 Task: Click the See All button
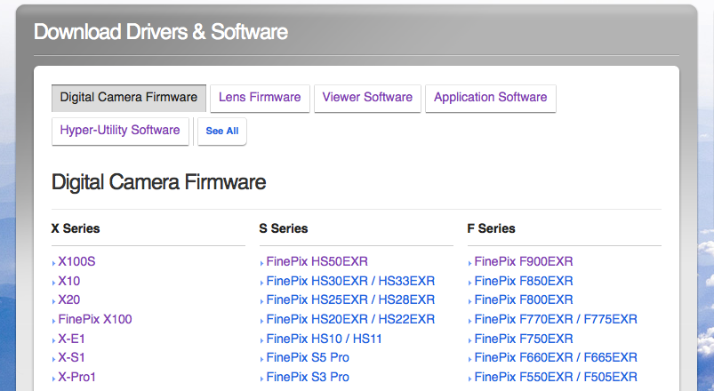[x=222, y=132]
